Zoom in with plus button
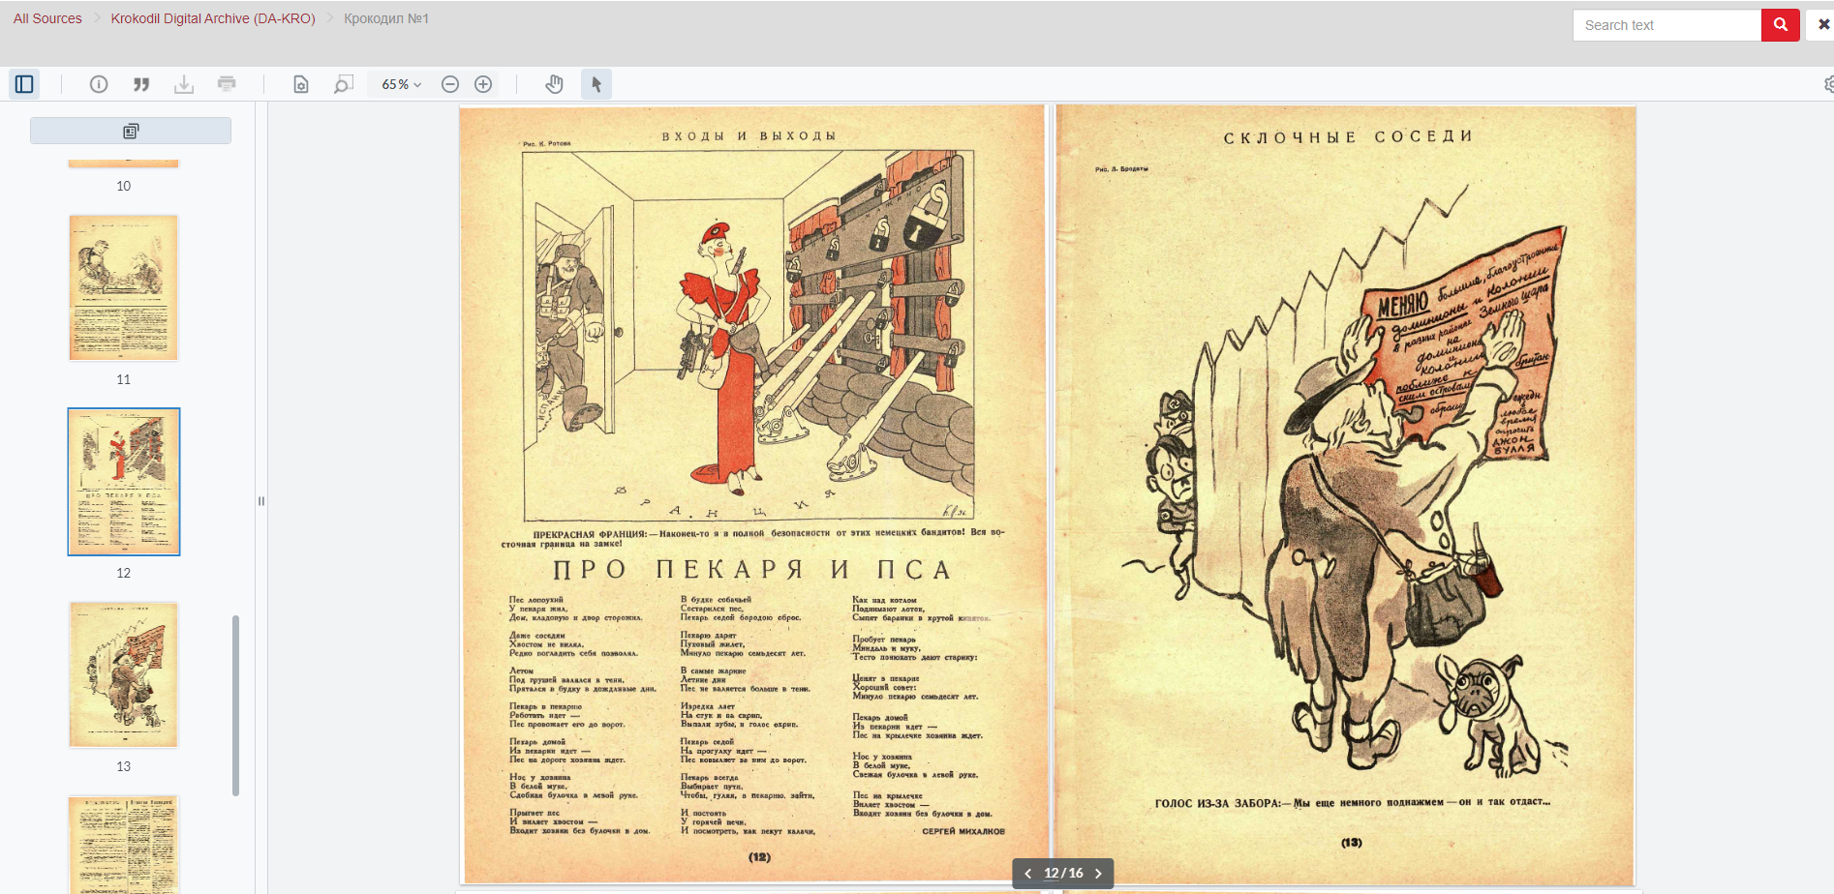The height and width of the screenshot is (894, 1834). (483, 84)
